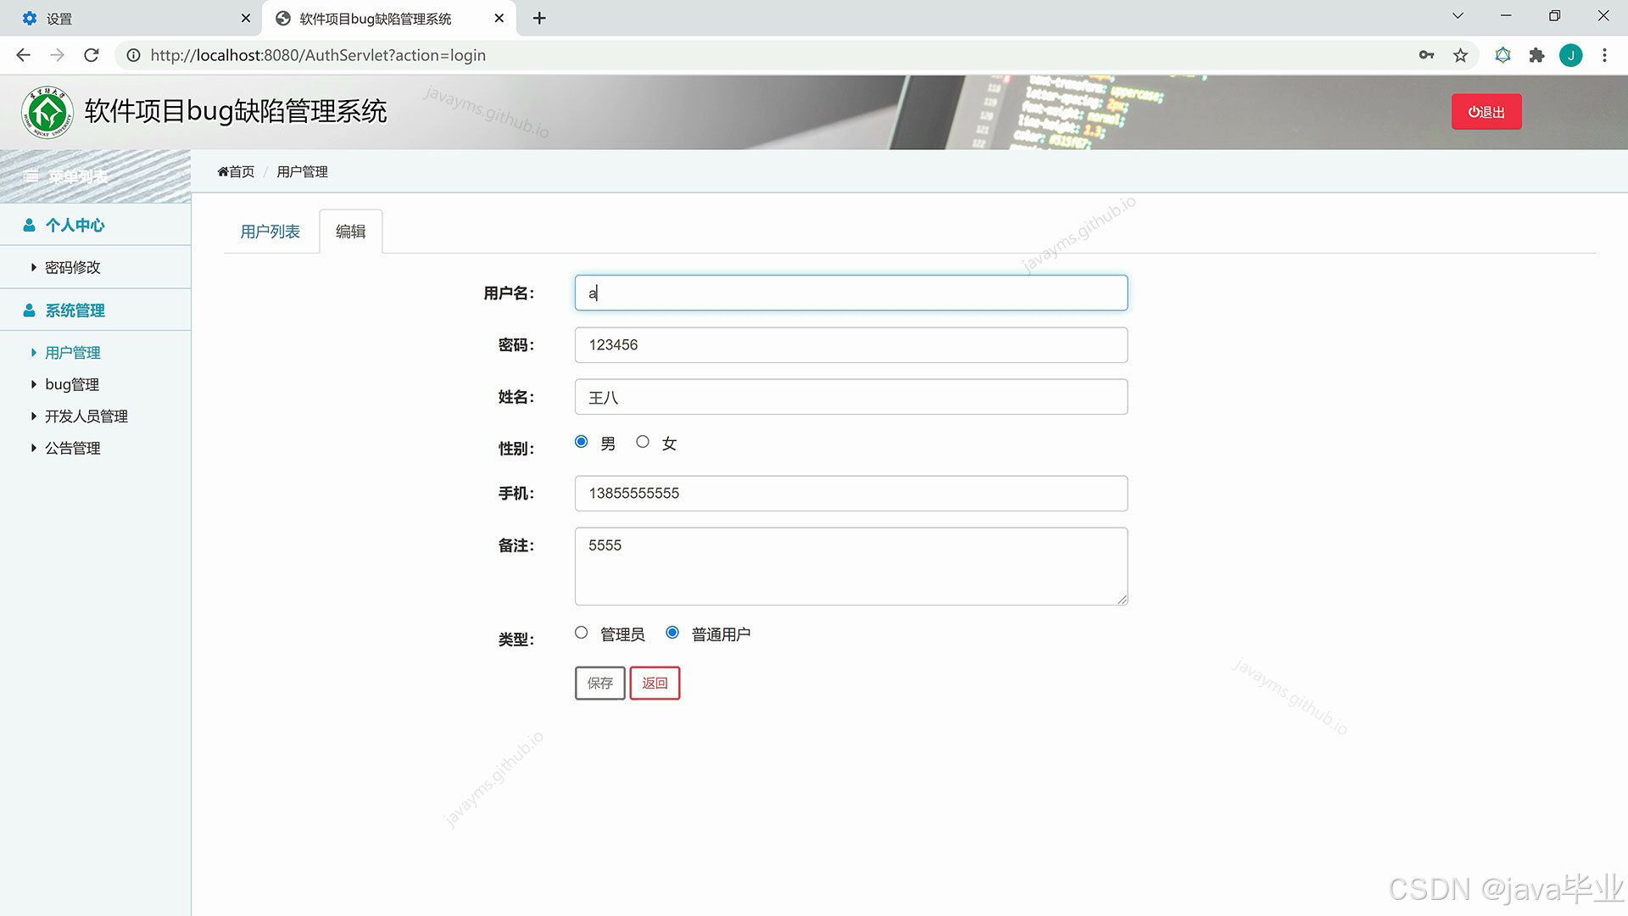The height and width of the screenshot is (916, 1628).
Task: Switch to the 用户列表 tab
Action: (x=270, y=232)
